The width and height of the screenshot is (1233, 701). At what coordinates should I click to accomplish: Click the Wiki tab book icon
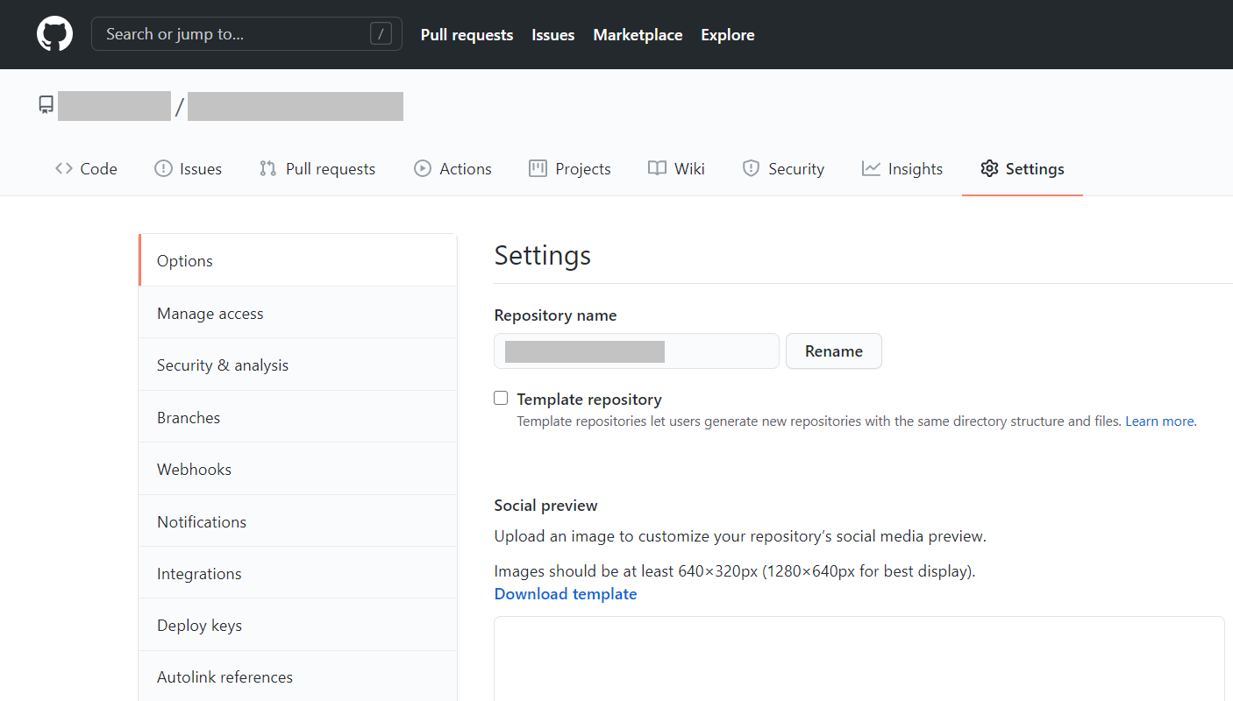pos(657,168)
